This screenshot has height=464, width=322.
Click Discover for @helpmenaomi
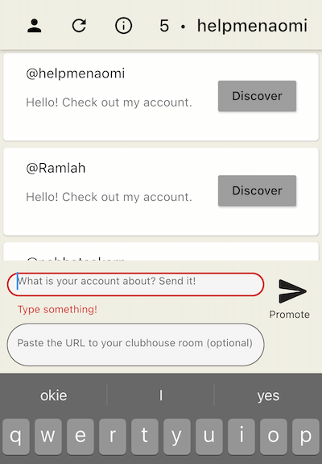(x=257, y=96)
